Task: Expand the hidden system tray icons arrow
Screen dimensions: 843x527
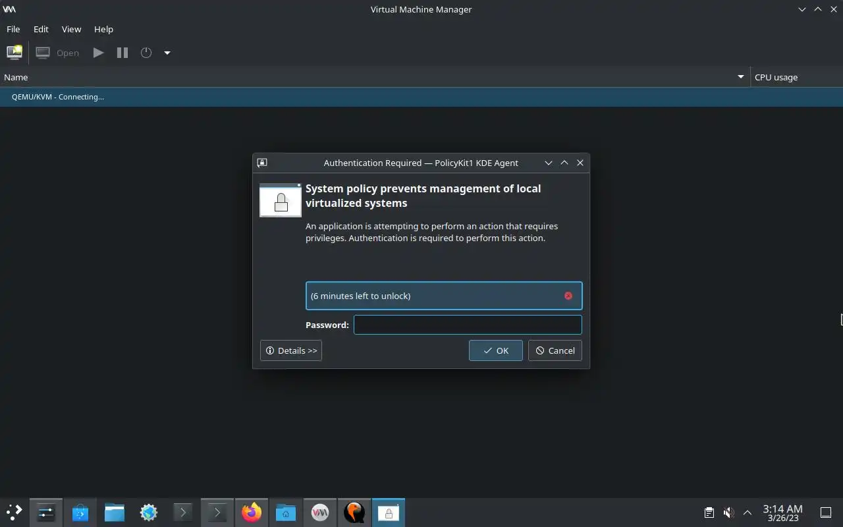Action: pyautogui.click(x=748, y=513)
